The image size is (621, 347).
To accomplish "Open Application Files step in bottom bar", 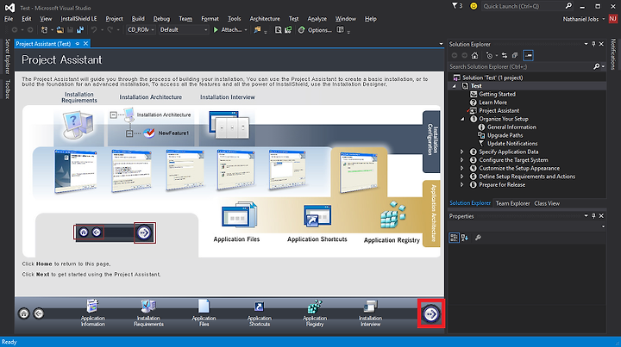I will pos(204,313).
